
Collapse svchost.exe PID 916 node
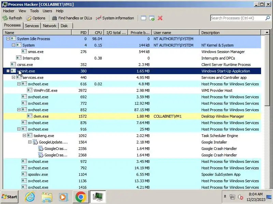click(19, 129)
